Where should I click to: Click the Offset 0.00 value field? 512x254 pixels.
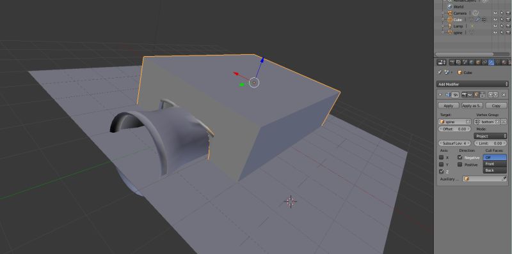(454, 129)
